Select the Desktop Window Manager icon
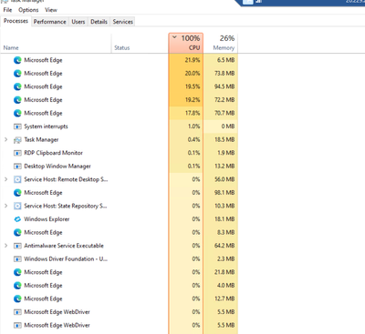365x334 pixels. [x=17, y=167]
